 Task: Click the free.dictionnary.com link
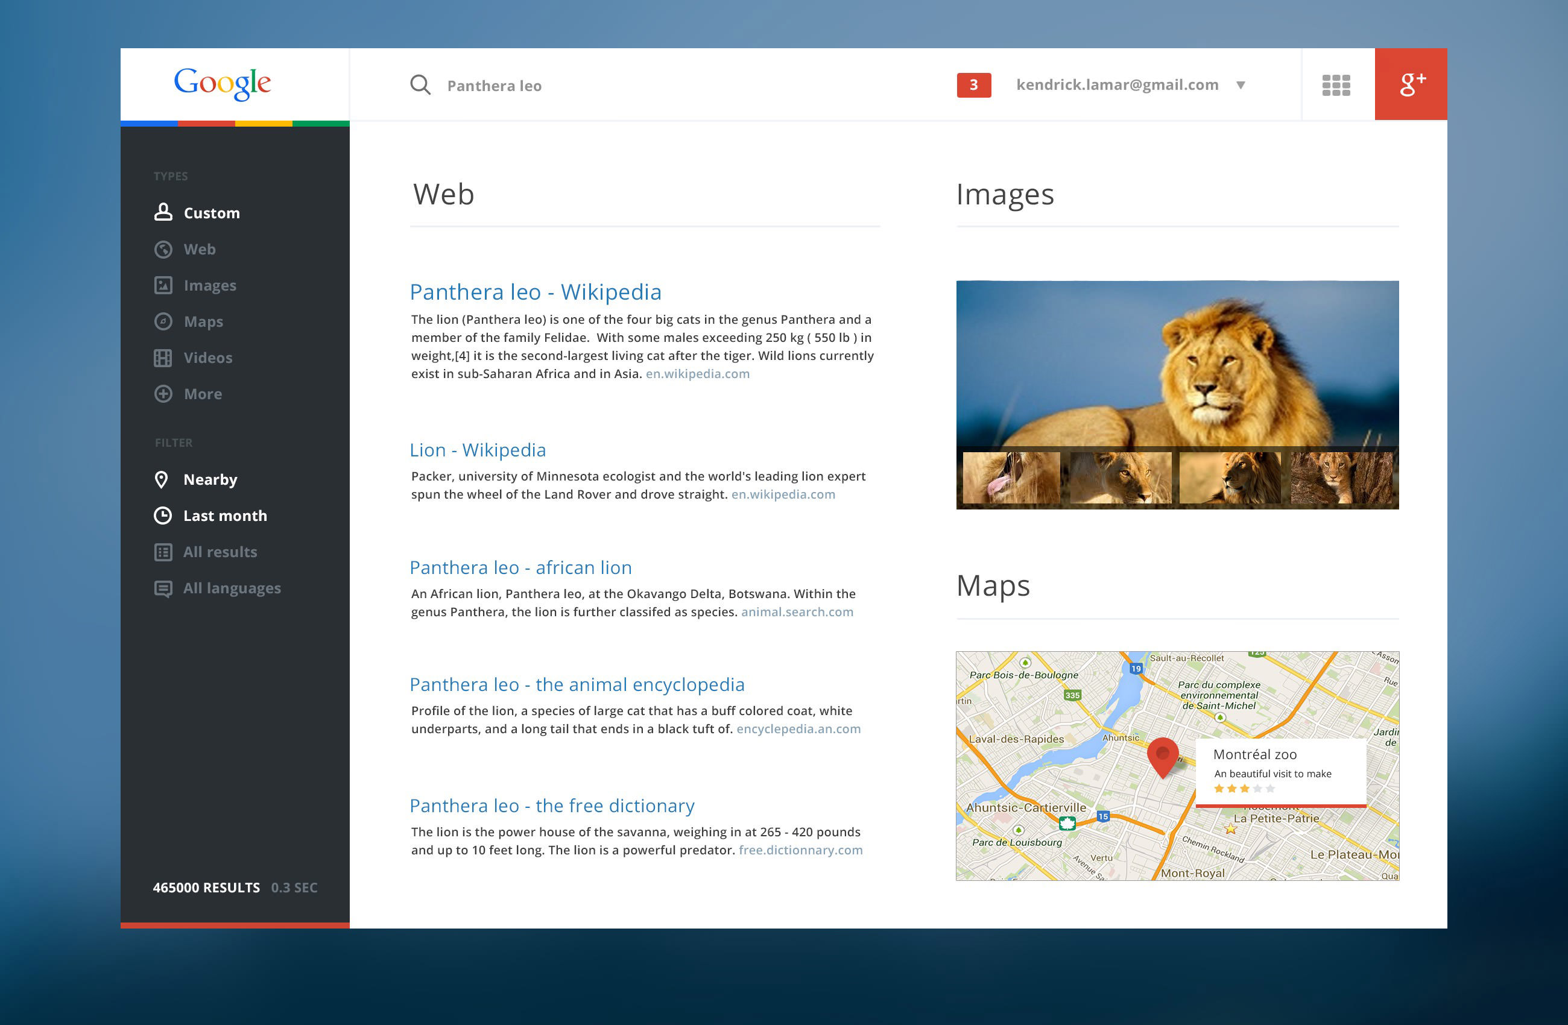coord(800,850)
